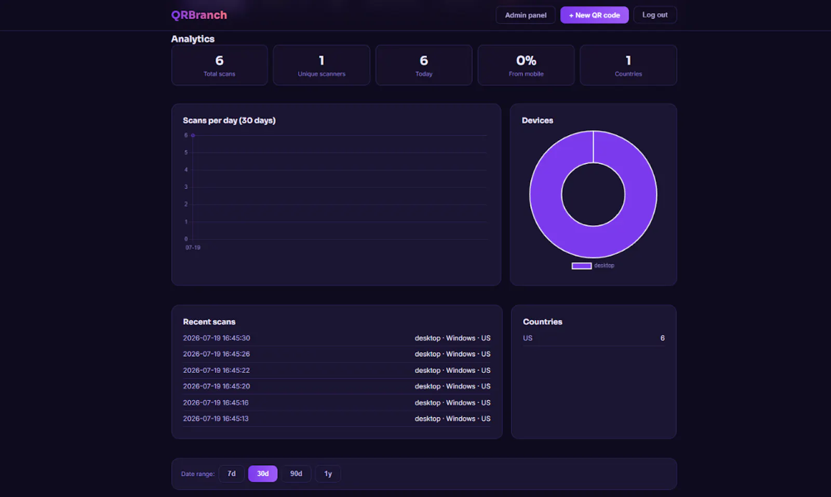Select the scan at 2026-07-19 16:45:26
The height and width of the screenshot is (497, 831).
[337, 354]
